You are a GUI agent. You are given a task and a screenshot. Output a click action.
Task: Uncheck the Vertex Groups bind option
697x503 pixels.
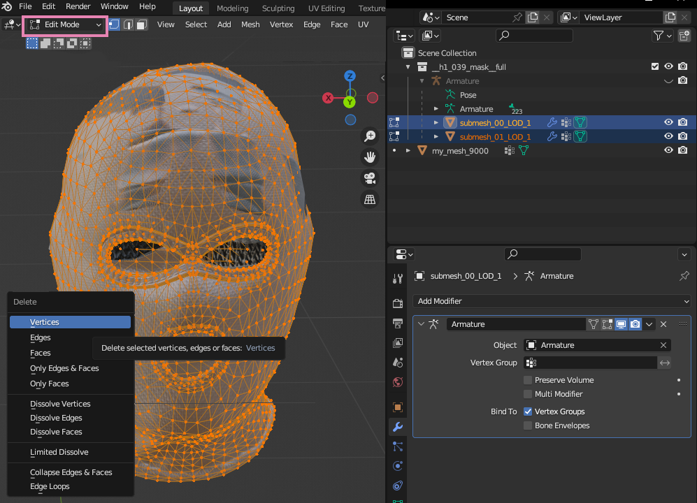click(x=528, y=411)
